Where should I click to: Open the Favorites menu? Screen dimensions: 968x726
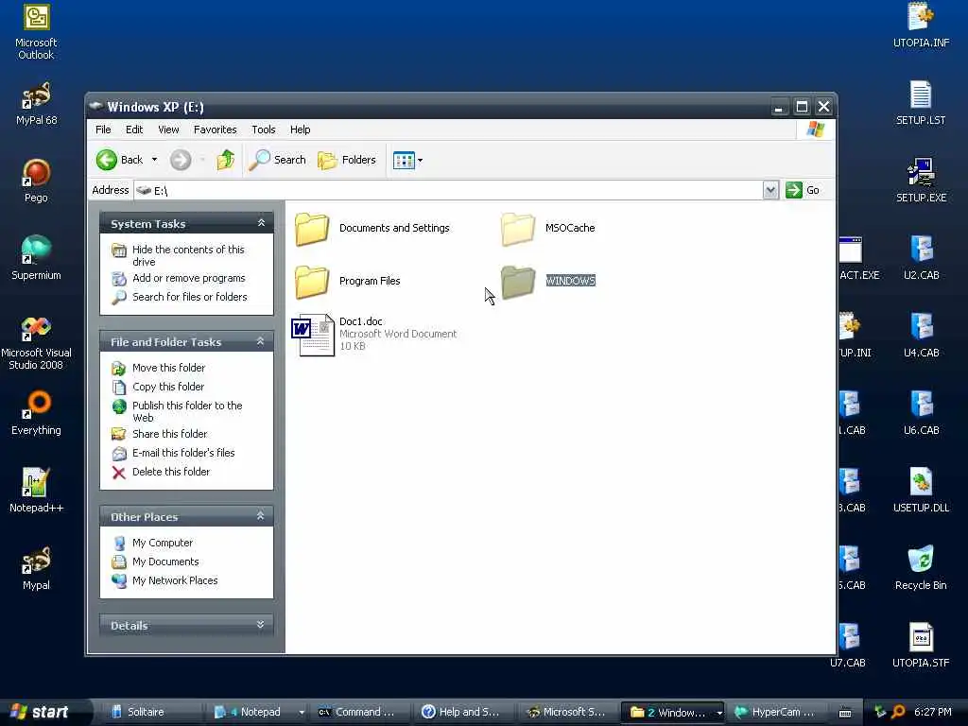pyautogui.click(x=215, y=130)
